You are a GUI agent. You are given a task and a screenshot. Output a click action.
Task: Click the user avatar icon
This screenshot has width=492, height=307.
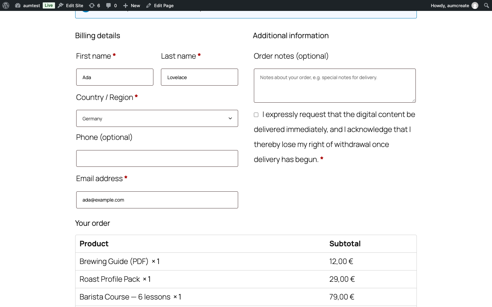coord(475,5)
